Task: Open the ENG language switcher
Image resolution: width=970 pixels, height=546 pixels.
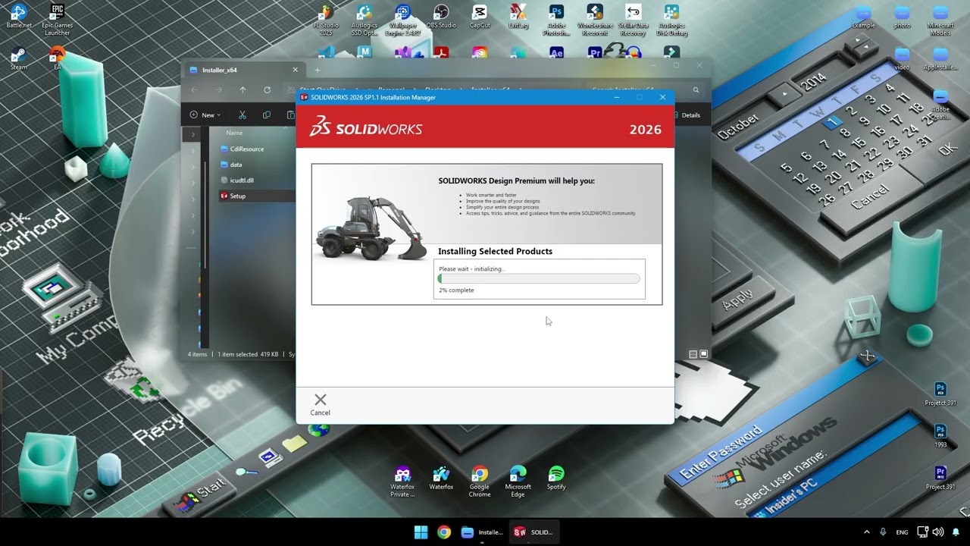Action: (x=902, y=532)
